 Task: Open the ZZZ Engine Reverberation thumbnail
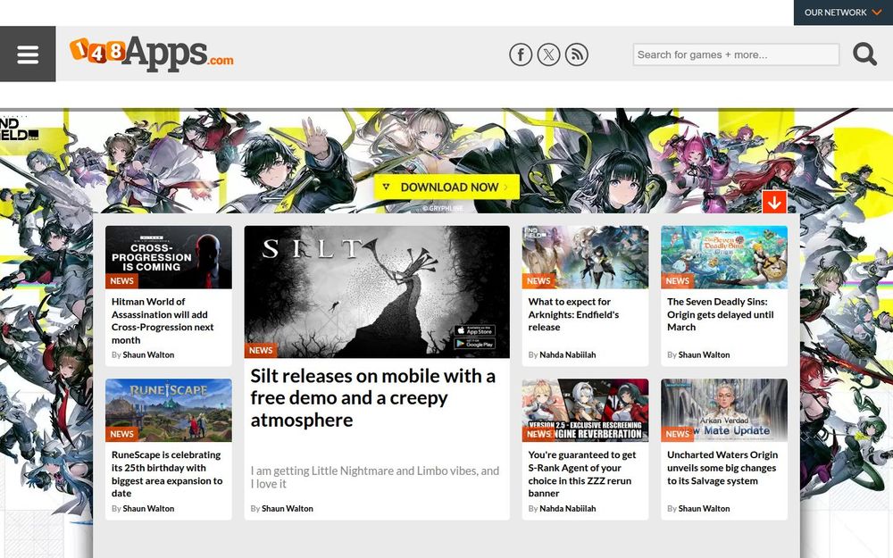pos(585,411)
